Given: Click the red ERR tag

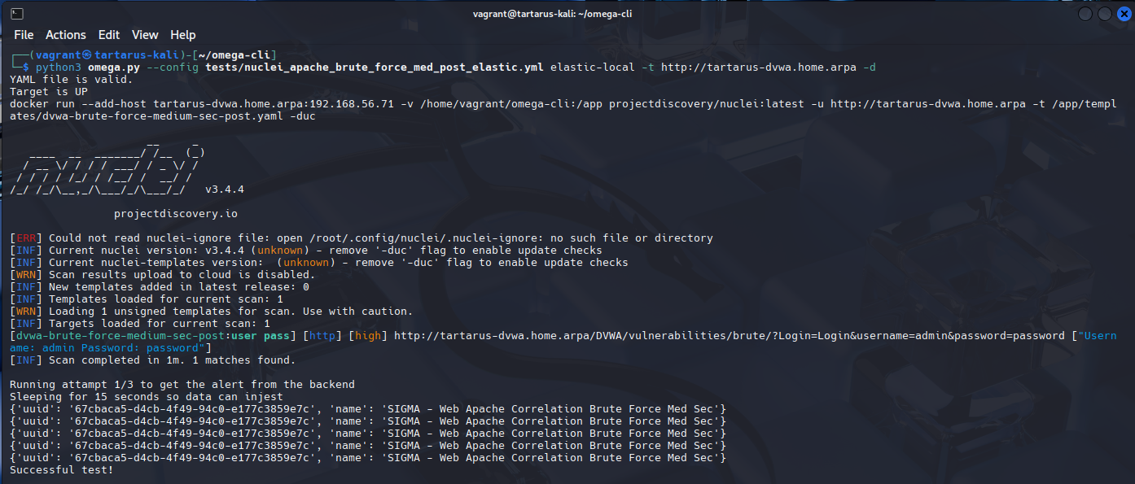Looking at the screenshot, I should click(29, 238).
